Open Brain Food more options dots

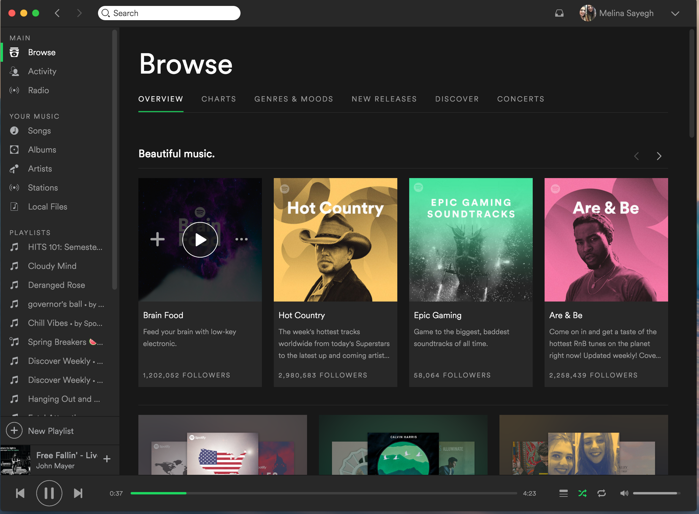point(241,239)
